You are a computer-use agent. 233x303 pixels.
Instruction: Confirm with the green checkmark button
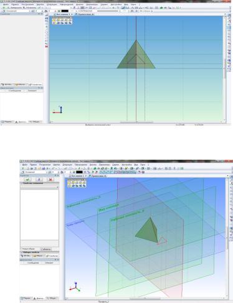pyautogui.click(x=27, y=179)
